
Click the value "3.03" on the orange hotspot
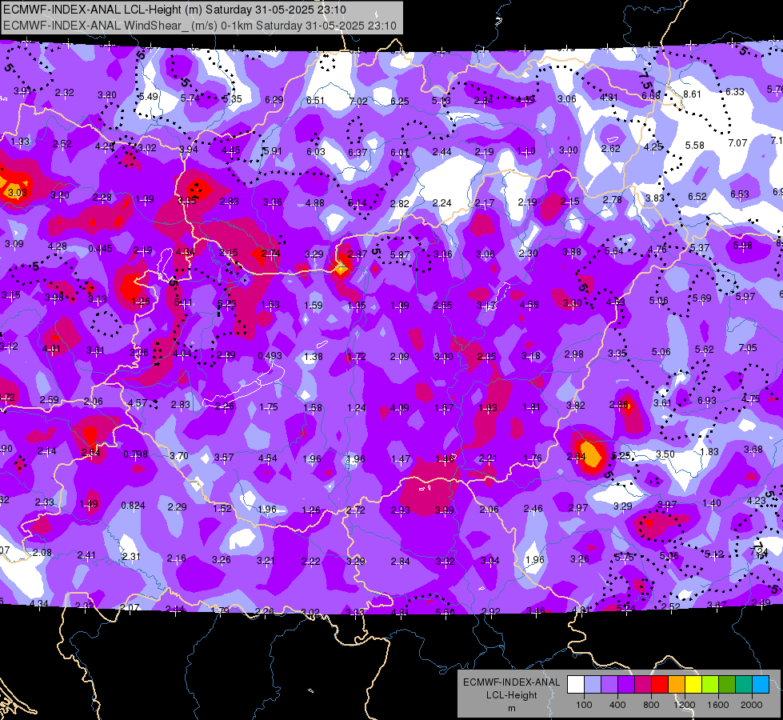[17, 192]
